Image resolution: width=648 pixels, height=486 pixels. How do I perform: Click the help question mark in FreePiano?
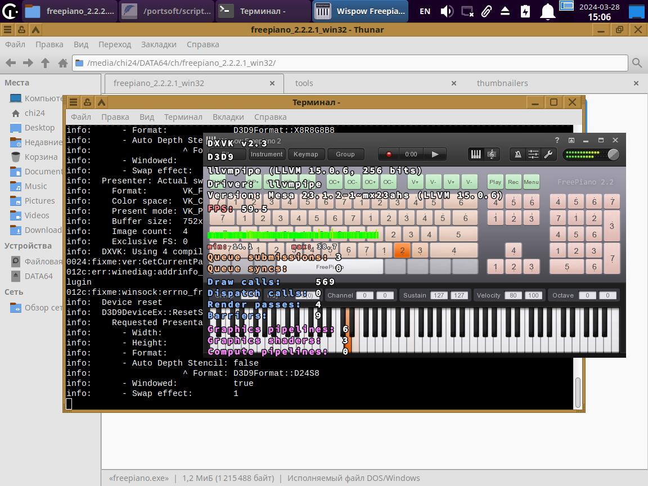click(557, 141)
